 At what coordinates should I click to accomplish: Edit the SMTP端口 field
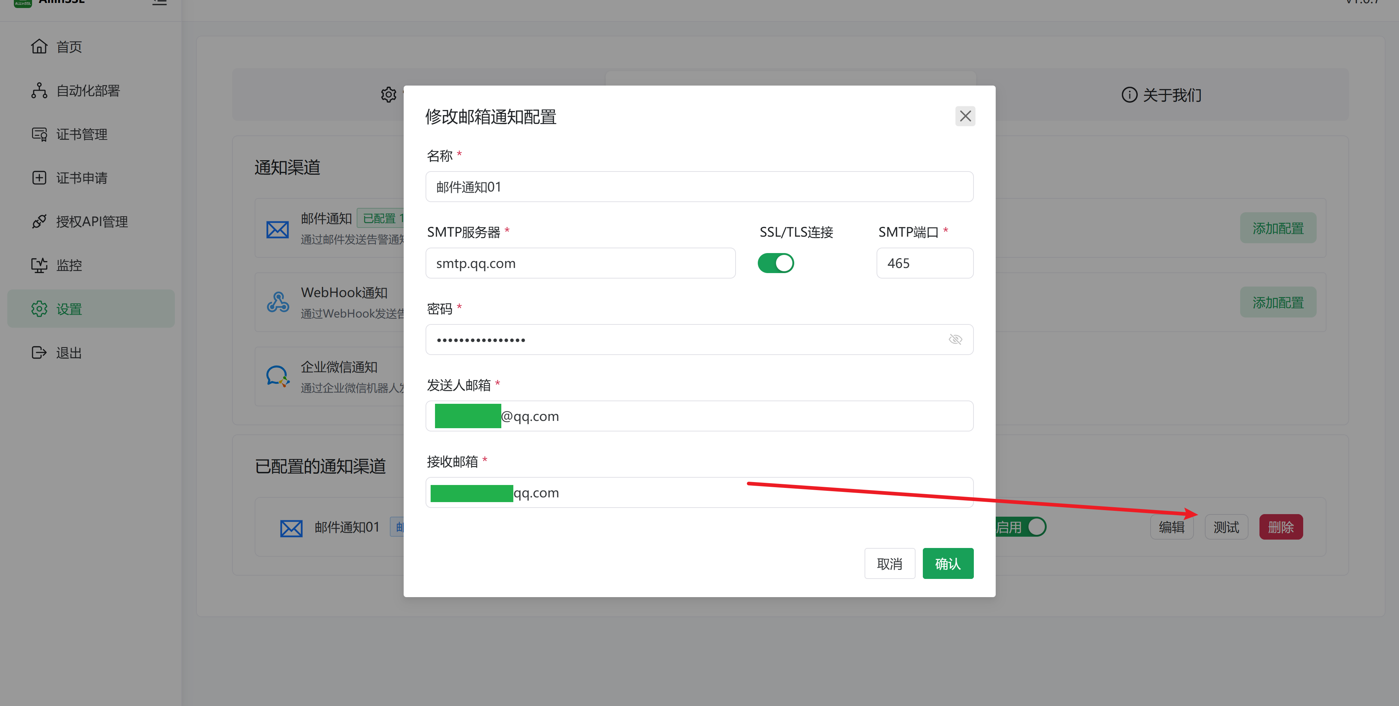[924, 263]
